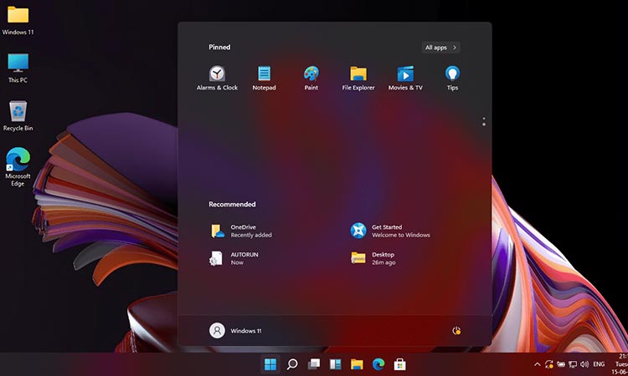Open OneDrive recommended item

point(241,231)
